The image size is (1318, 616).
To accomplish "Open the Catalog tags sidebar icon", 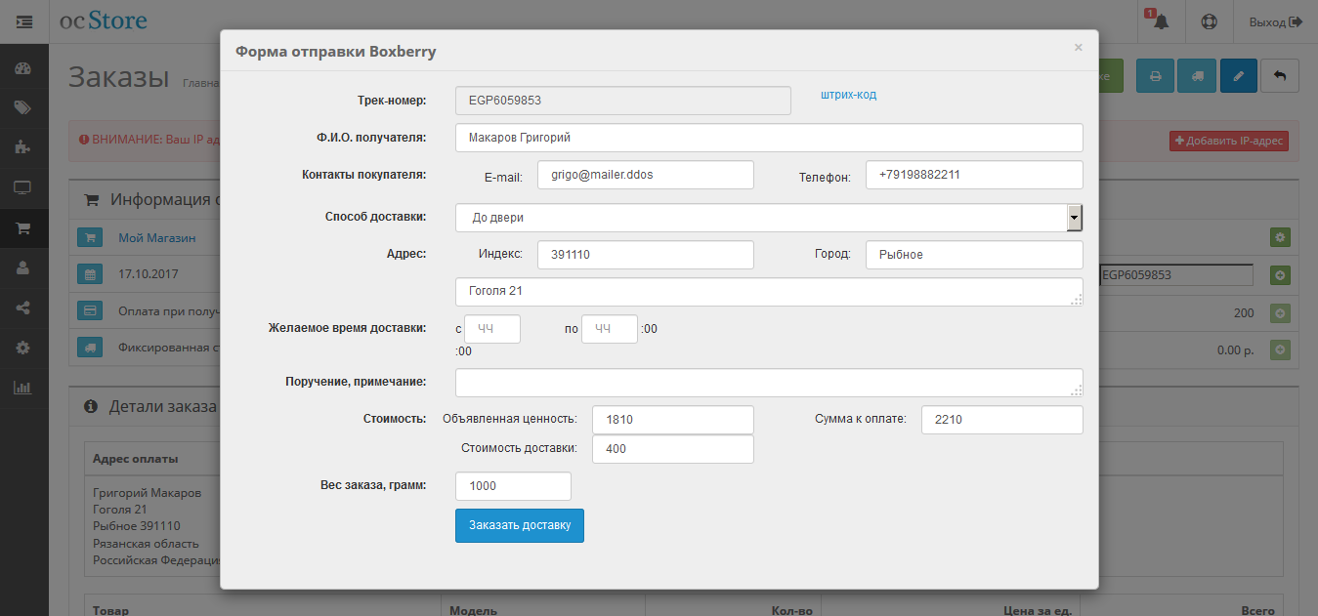I will [23, 108].
